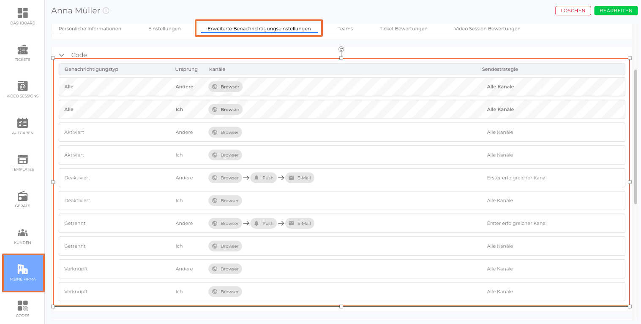Switch to the Teams tab
641x324 pixels.
(345, 29)
